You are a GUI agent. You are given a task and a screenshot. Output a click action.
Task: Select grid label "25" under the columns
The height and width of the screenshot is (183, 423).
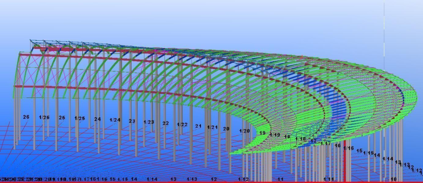(62, 118)
